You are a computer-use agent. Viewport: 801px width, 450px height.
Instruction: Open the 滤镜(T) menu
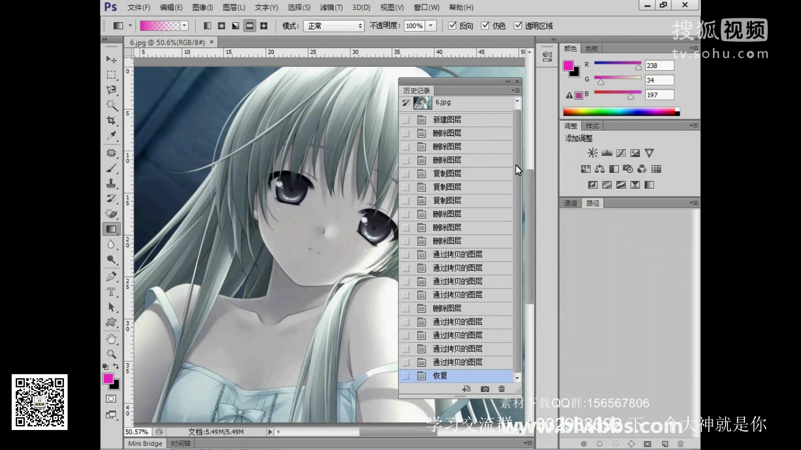331,7
